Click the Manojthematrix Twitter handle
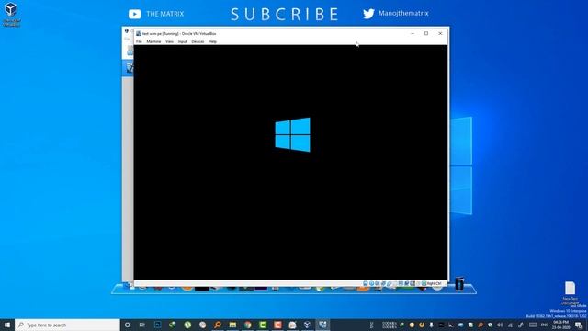Image resolution: width=588 pixels, height=331 pixels. click(x=403, y=13)
